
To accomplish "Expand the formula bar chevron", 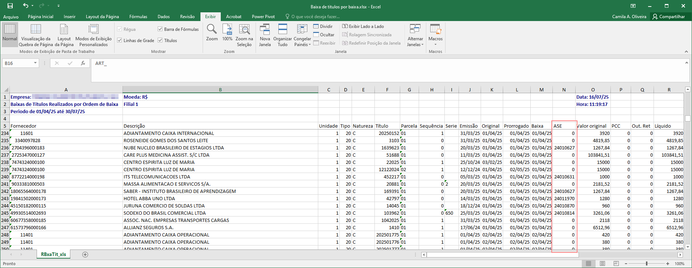I will (687, 63).
